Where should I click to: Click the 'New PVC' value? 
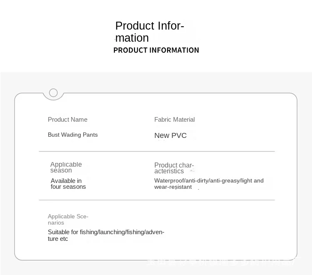170,135
